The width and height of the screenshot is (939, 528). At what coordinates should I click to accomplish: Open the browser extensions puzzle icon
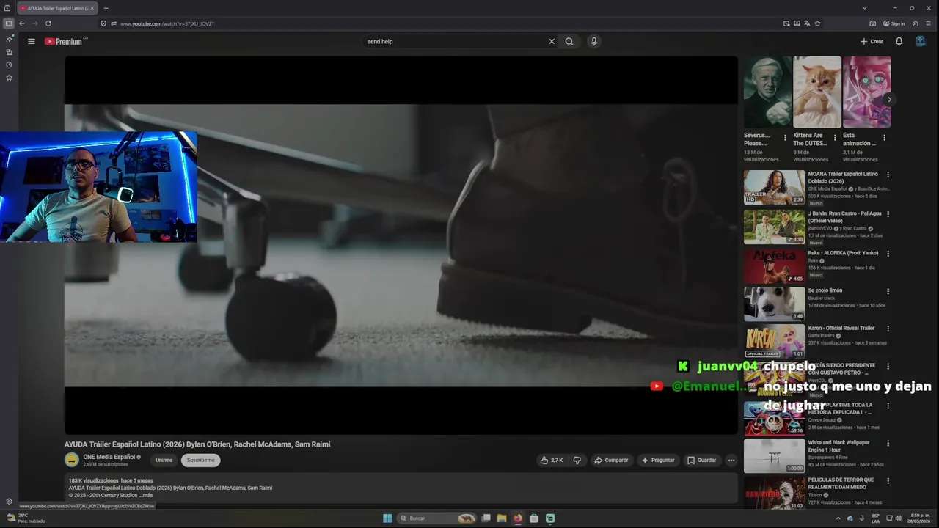[916, 23]
